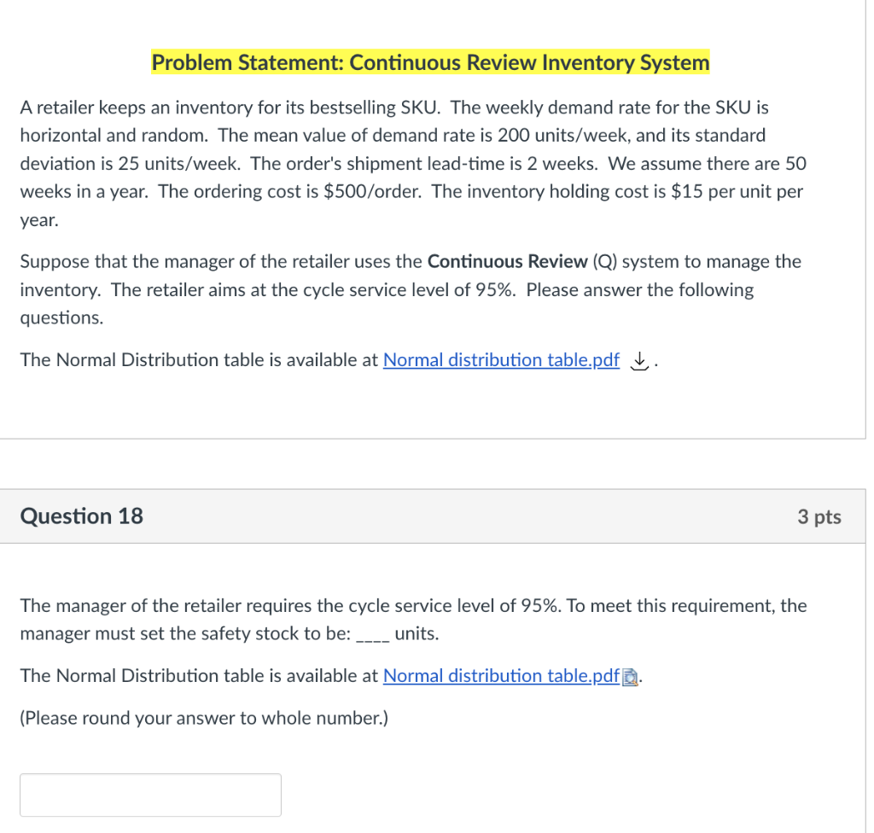Viewport: 874px width, 833px height.
Task: Open the Normal distribution table.pdf link
Action: click(x=501, y=359)
